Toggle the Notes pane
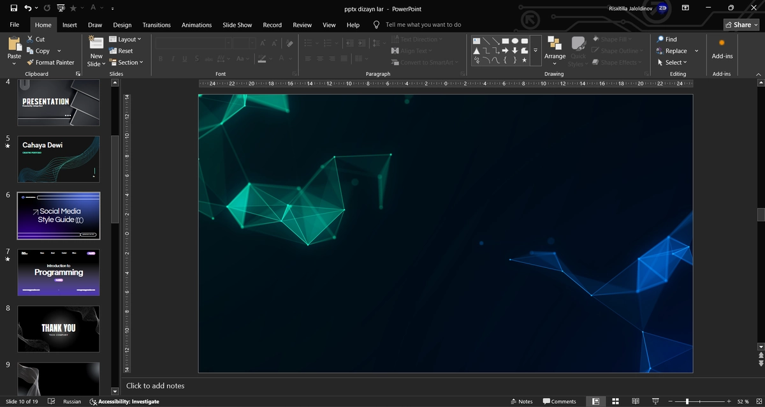This screenshot has width=765, height=407. point(521,401)
